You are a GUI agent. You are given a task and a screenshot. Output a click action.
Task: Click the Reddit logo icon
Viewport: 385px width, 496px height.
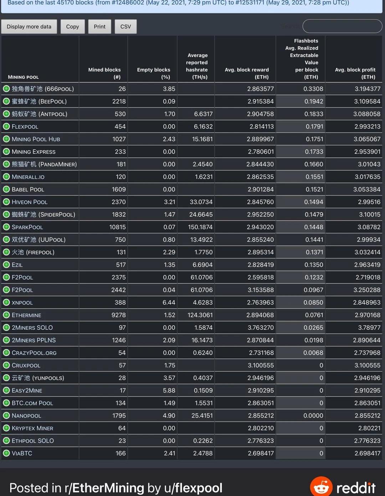[x=321, y=487]
